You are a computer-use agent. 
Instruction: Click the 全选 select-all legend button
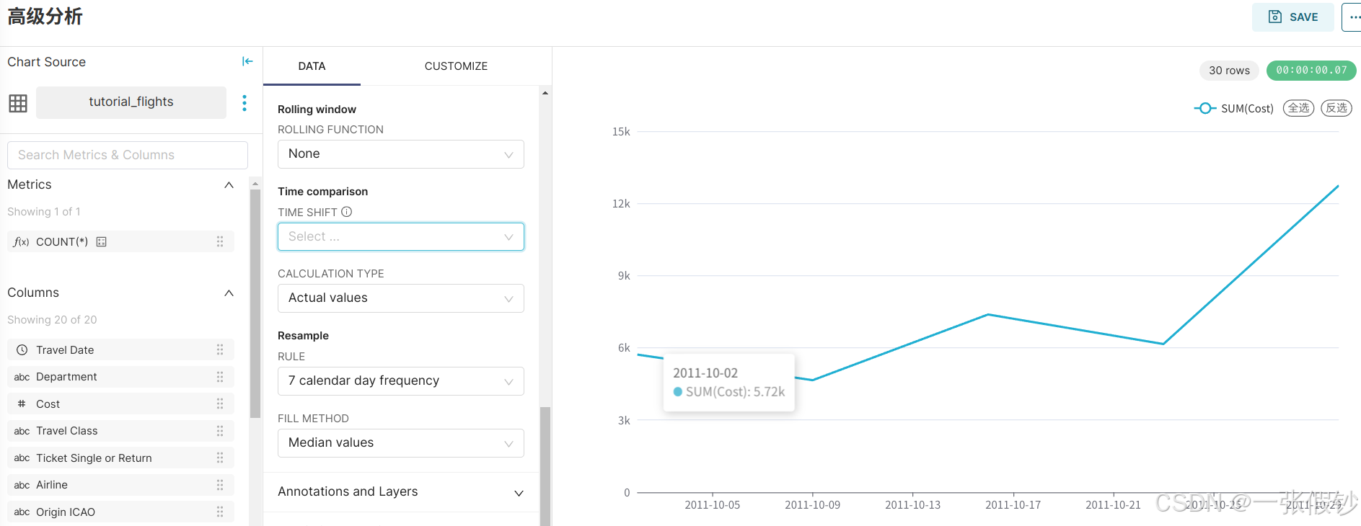tap(1298, 108)
